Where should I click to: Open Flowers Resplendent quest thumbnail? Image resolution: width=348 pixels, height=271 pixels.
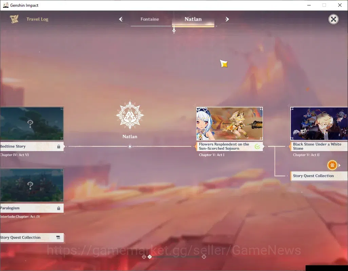pyautogui.click(x=230, y=124)
